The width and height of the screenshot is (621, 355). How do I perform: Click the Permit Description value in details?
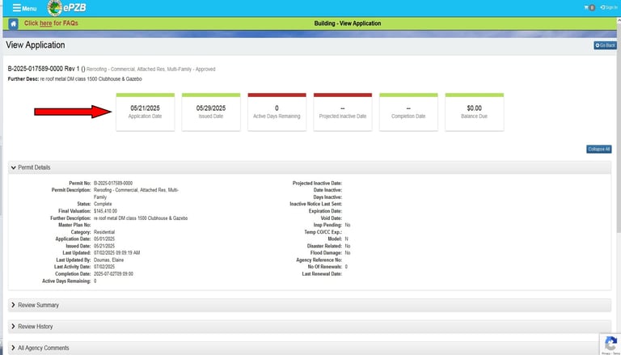coord(136,193)
